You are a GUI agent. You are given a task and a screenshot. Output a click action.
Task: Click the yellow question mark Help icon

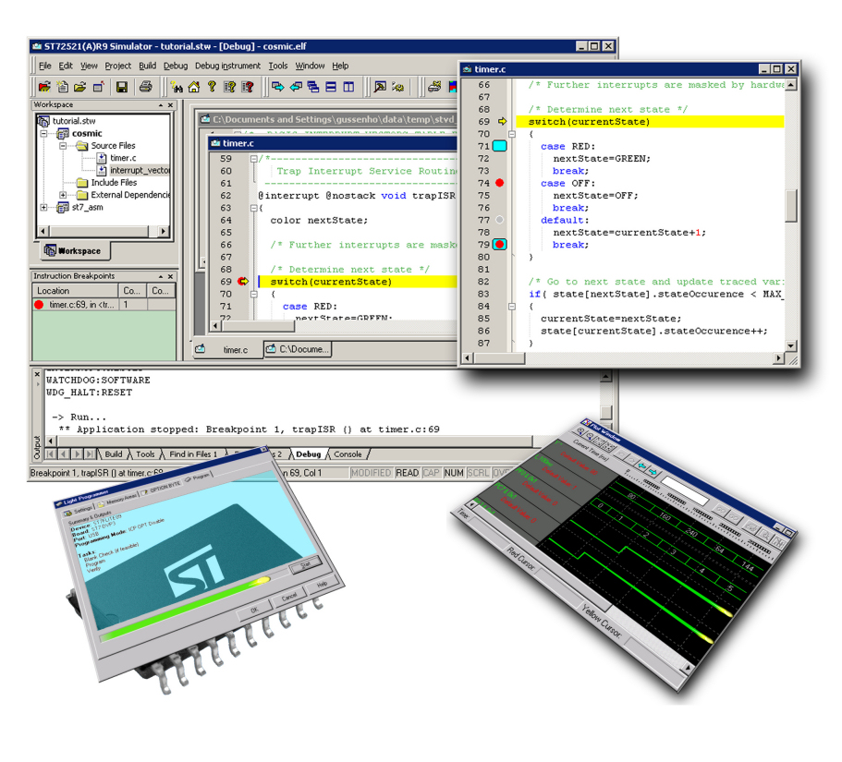click(x=212, y=87)
